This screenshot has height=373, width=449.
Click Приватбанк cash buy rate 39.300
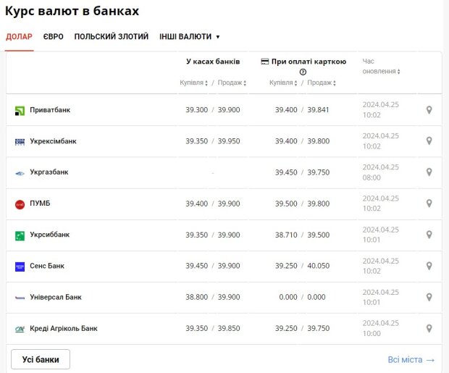[x=196, y=109]
